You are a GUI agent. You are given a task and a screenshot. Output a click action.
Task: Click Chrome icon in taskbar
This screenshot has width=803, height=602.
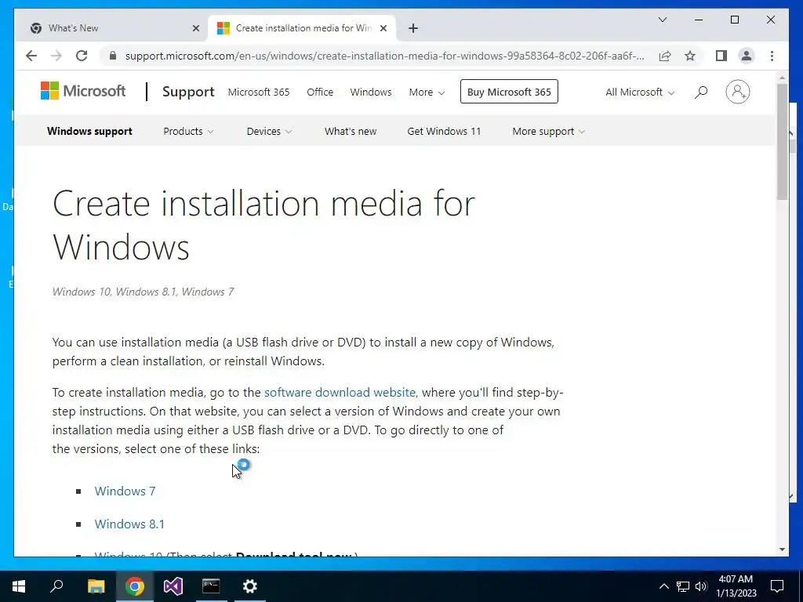click(135, 586)
